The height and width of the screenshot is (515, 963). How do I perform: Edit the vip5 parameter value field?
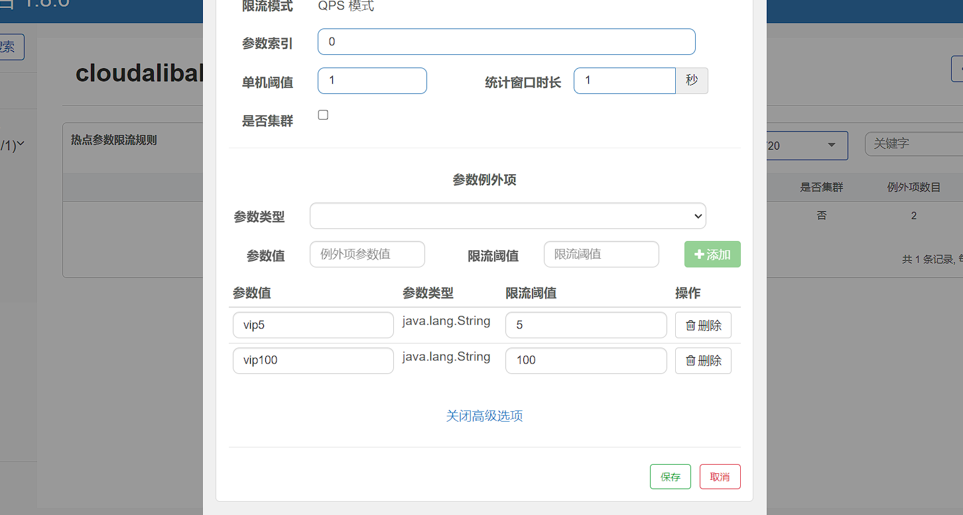[313, 325]
